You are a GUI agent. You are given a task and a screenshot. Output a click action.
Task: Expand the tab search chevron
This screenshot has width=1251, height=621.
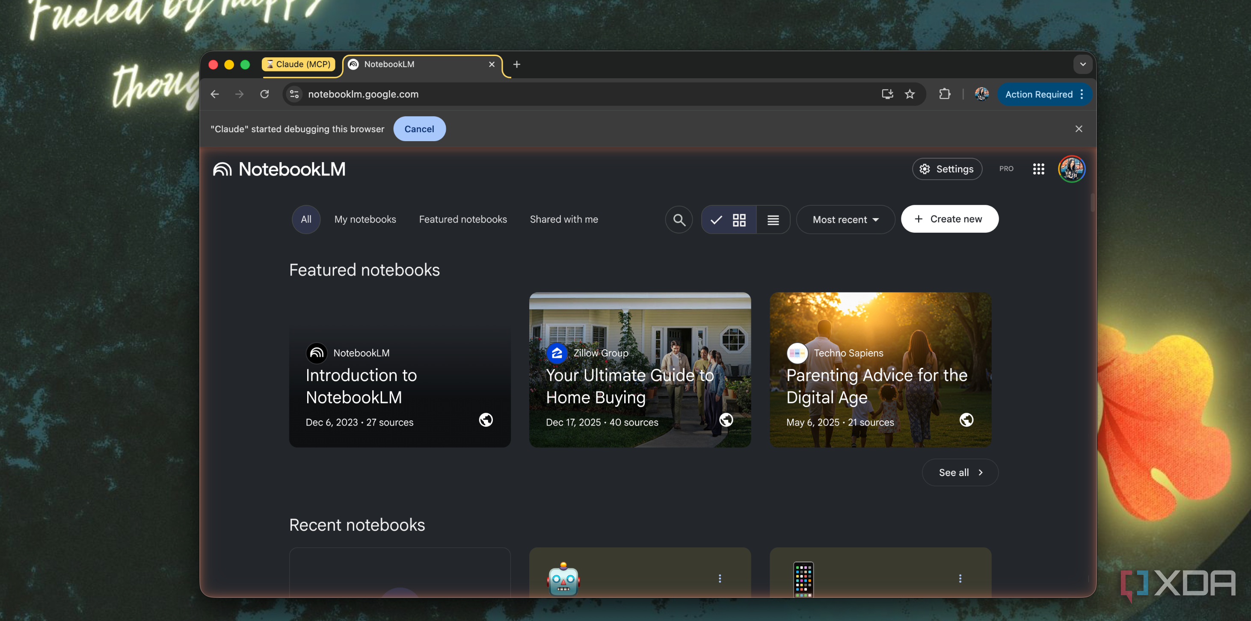[x=1082, y=64]
